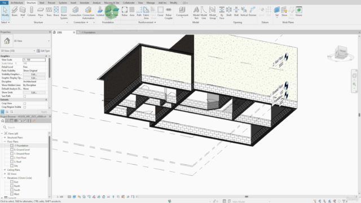Expand the 3D Views tree node

(x=5, y=174)
